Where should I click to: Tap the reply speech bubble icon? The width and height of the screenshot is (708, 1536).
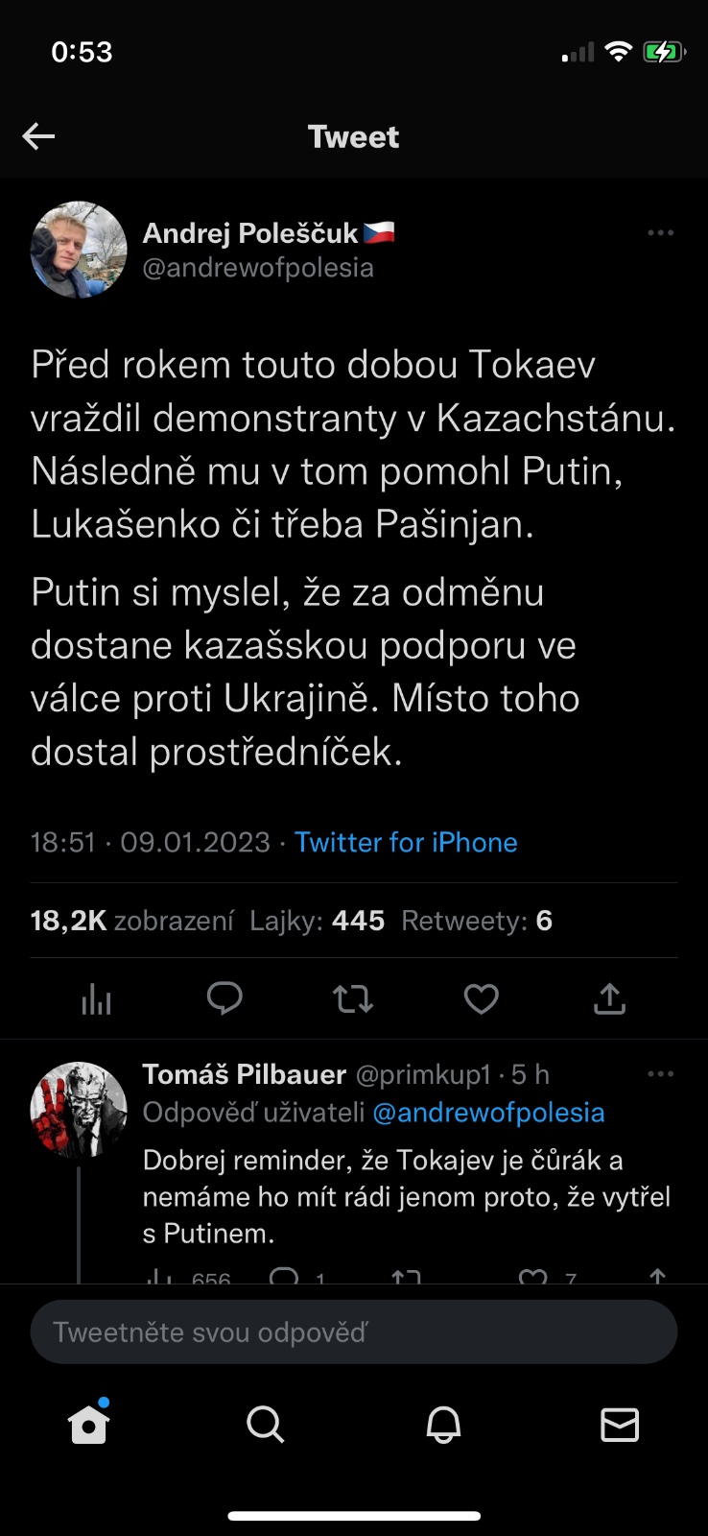(224, 999)
